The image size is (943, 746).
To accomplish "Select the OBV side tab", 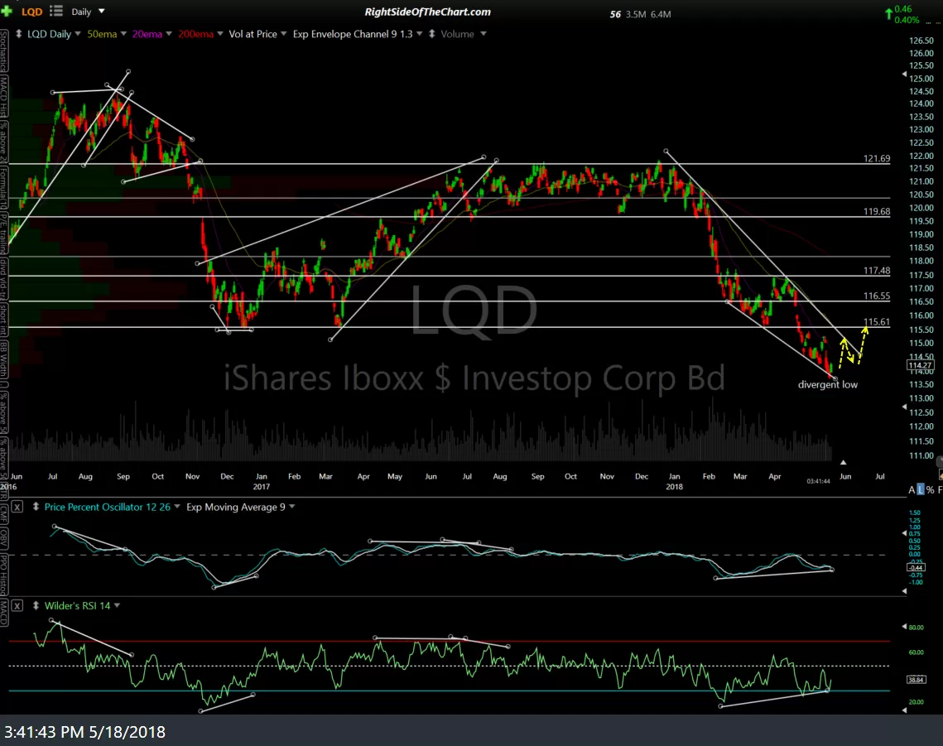I will (3, 537).
